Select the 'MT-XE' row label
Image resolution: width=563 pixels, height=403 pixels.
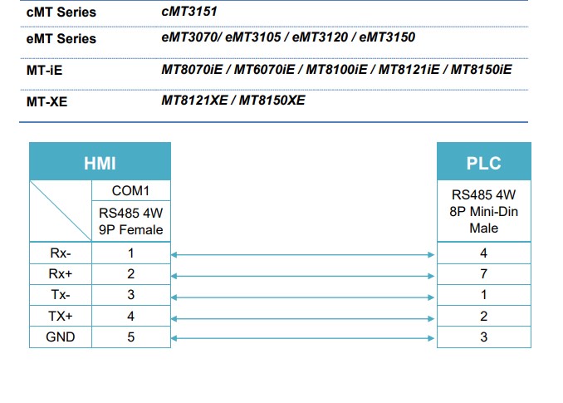[47, 101]
